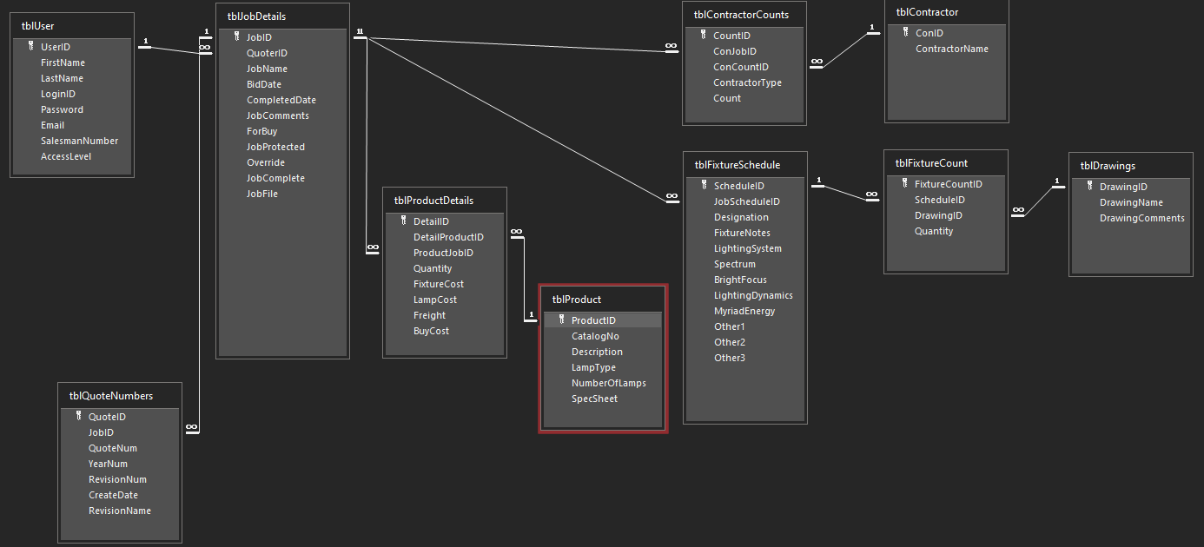Click the key icon beside ScheduleID in tblFixtureSchedule

[x=704, y=186]
